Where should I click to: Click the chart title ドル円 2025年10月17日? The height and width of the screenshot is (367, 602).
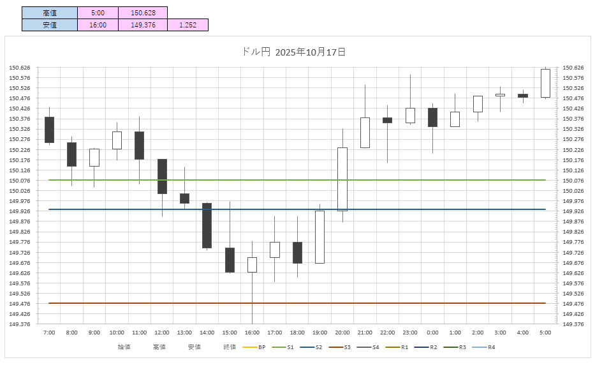click(294, 52)
